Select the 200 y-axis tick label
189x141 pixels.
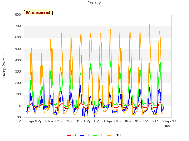tap(18, 83)
